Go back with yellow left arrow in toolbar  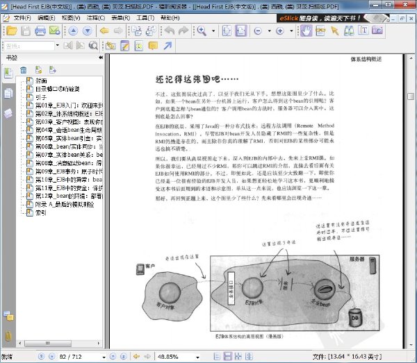coord(104,31)
